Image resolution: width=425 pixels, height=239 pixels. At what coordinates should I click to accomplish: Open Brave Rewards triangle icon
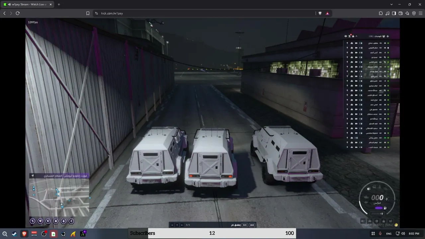pyautogui.click(x=327, y=13)
